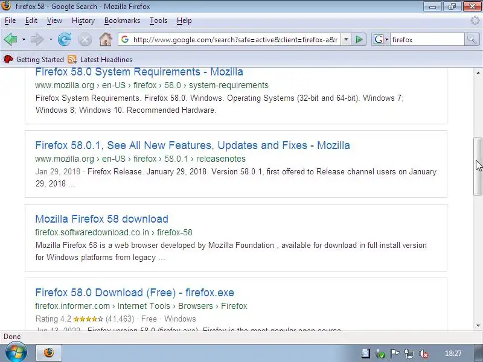
Task: Click the Google favicon in address bar
Action: (x=125, y=39)
